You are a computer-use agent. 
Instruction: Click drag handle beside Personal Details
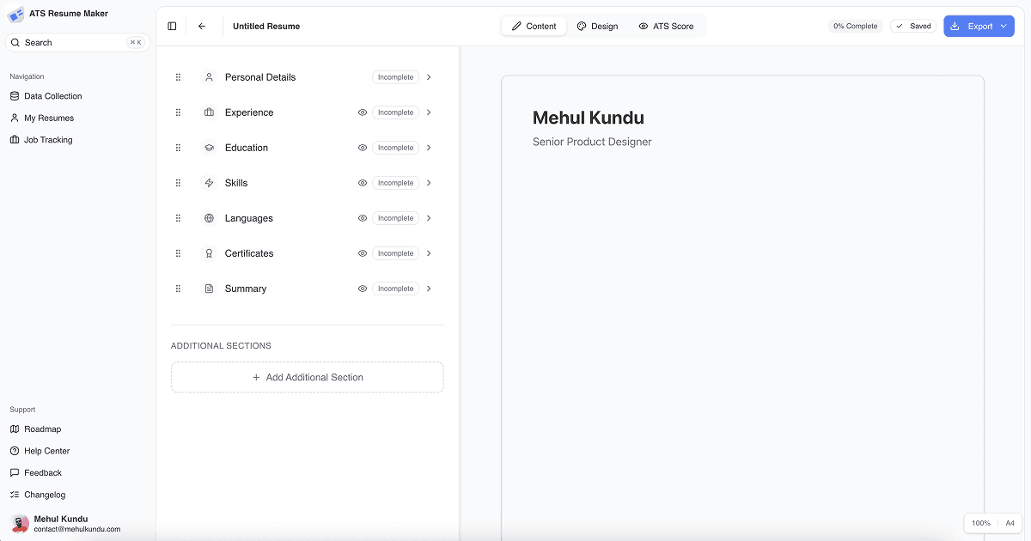tap(178, 77)
